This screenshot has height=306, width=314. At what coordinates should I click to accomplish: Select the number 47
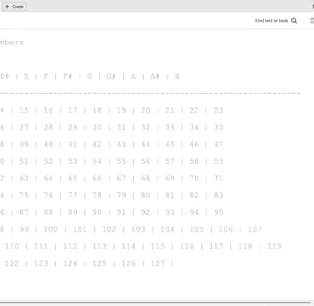point(219,145)
